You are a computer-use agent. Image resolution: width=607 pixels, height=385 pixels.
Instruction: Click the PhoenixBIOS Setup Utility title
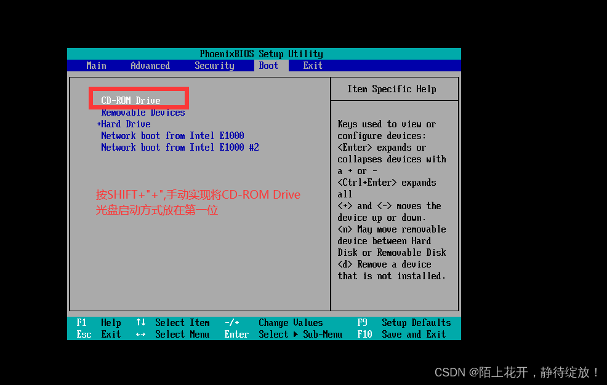tap(261, 54)
